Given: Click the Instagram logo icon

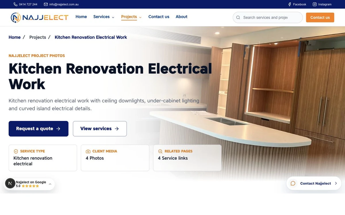Looking at the screenshot, I should click(x=315, y=4).
